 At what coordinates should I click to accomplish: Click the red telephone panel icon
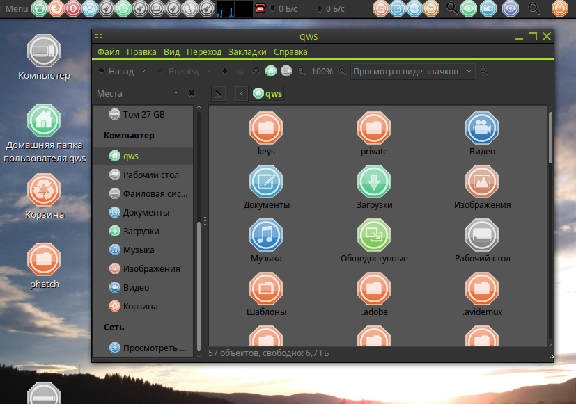(x=260, y=8)
